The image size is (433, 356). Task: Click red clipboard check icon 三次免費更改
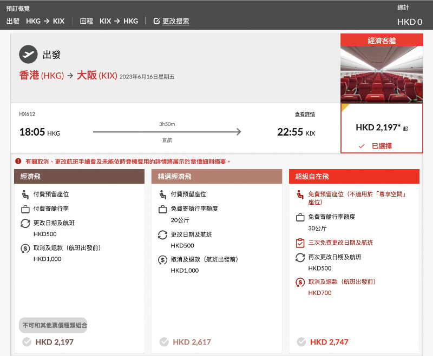pyautogui.click(x=300, y=243)
